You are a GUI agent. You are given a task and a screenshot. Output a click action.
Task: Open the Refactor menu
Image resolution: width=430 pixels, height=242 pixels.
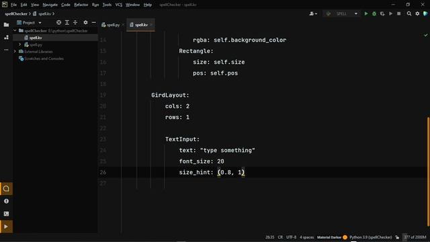point(81,5)
